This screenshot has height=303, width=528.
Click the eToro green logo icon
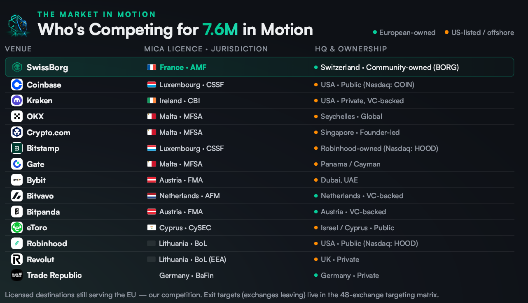(x=17, y=227)
